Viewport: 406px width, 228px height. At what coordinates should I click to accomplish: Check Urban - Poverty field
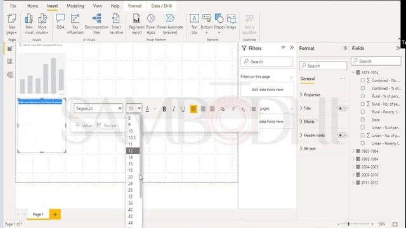[363, 143]
